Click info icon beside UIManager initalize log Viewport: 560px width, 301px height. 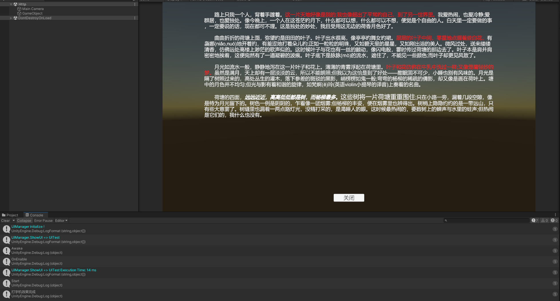click(6, 229)
